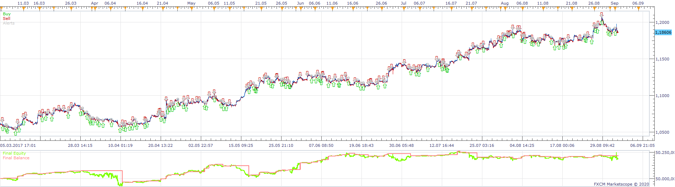Click the Apr month label on top axis
675x187 pixels.
tap(95, 3)
